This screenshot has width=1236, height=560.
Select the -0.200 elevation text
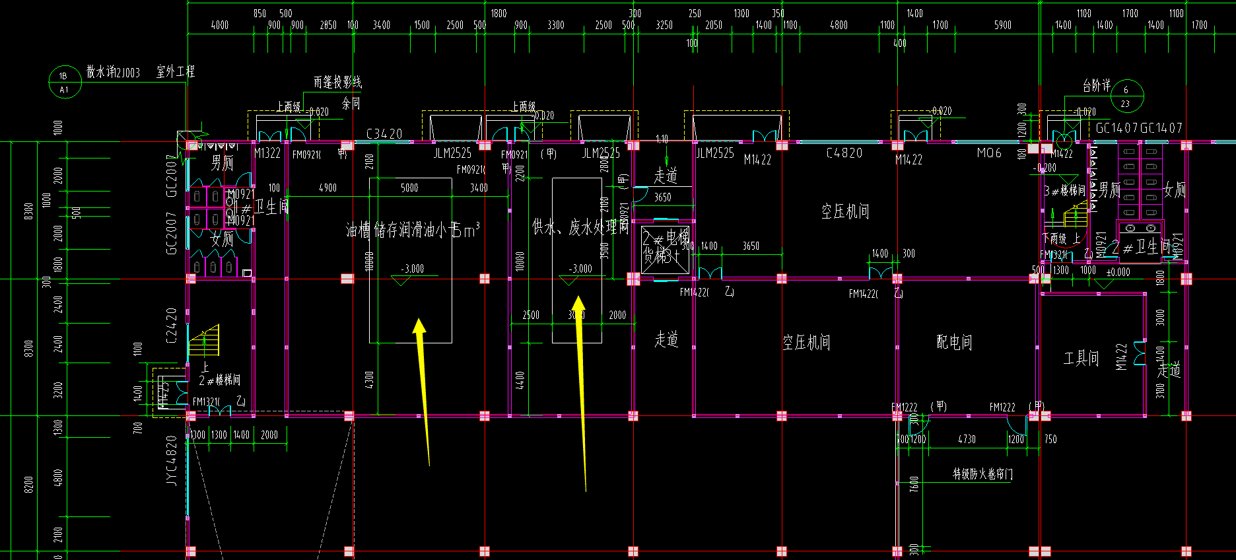click(x=1045, y=168)
